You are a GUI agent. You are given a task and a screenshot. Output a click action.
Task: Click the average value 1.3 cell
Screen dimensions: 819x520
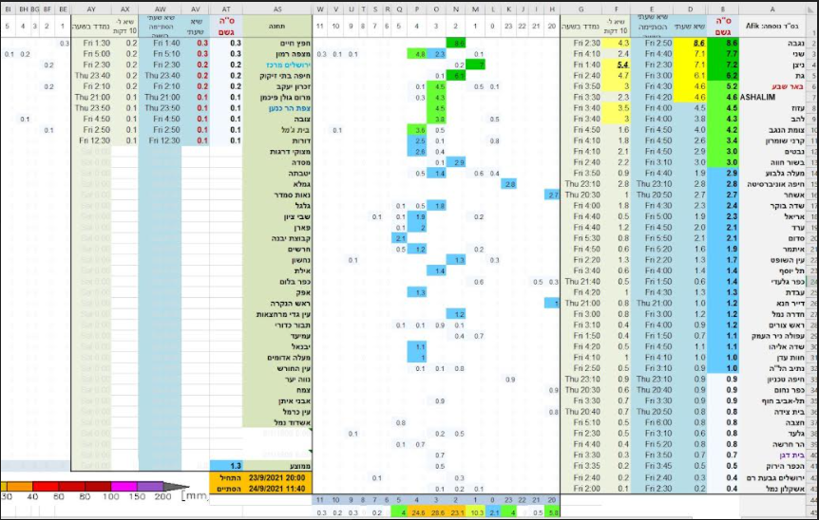pyautogui.click(x=227, y=466)
